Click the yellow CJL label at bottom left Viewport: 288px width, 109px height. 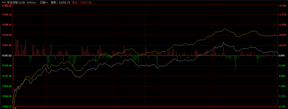pos(14,108)
